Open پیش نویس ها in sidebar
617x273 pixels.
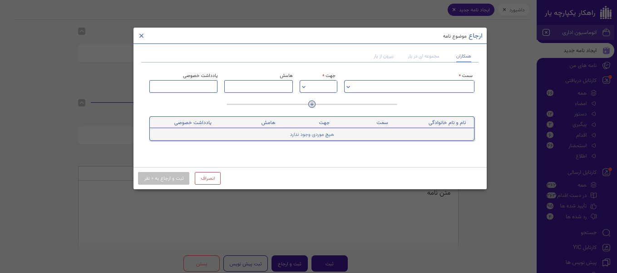(x=581, y=263)
